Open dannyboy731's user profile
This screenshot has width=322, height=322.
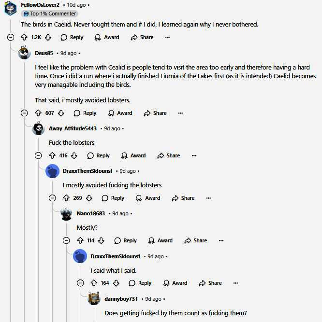121,299
